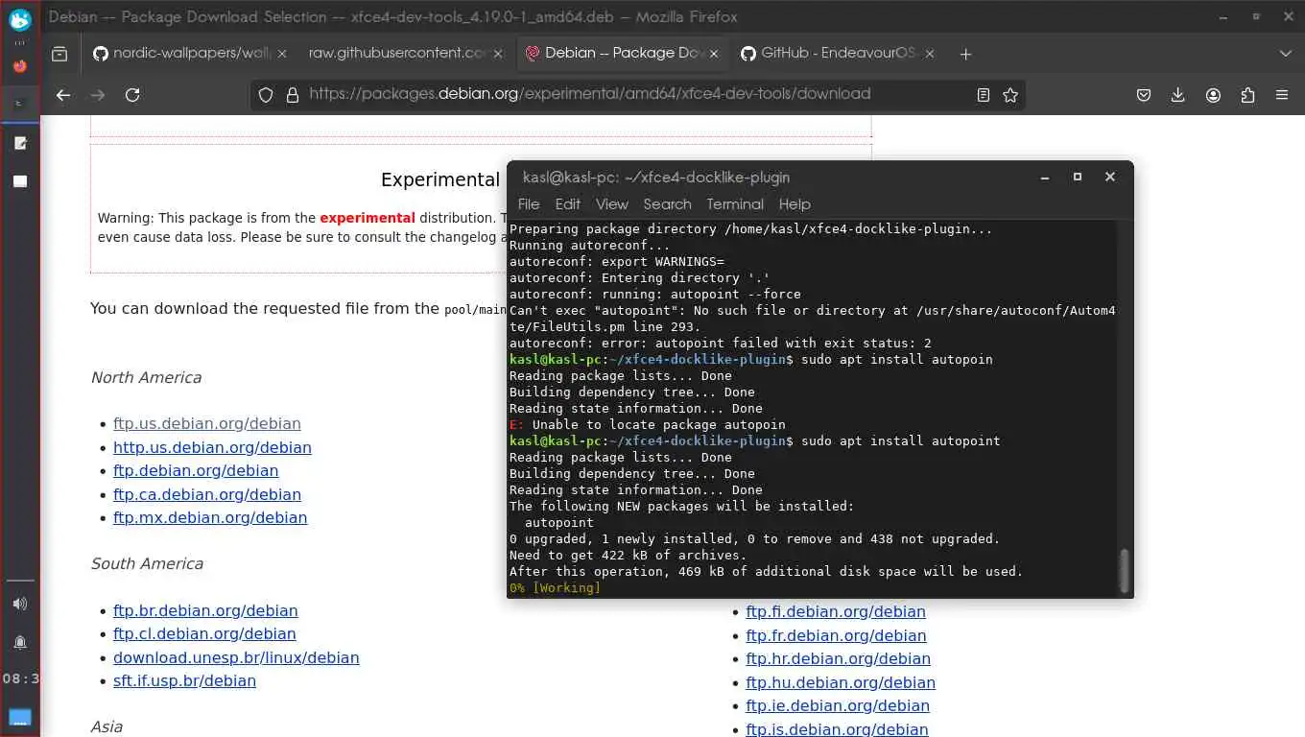Open the Terminal menu in terminal
The width and height of the screenshot is (1305, 737).
point(735,204)
